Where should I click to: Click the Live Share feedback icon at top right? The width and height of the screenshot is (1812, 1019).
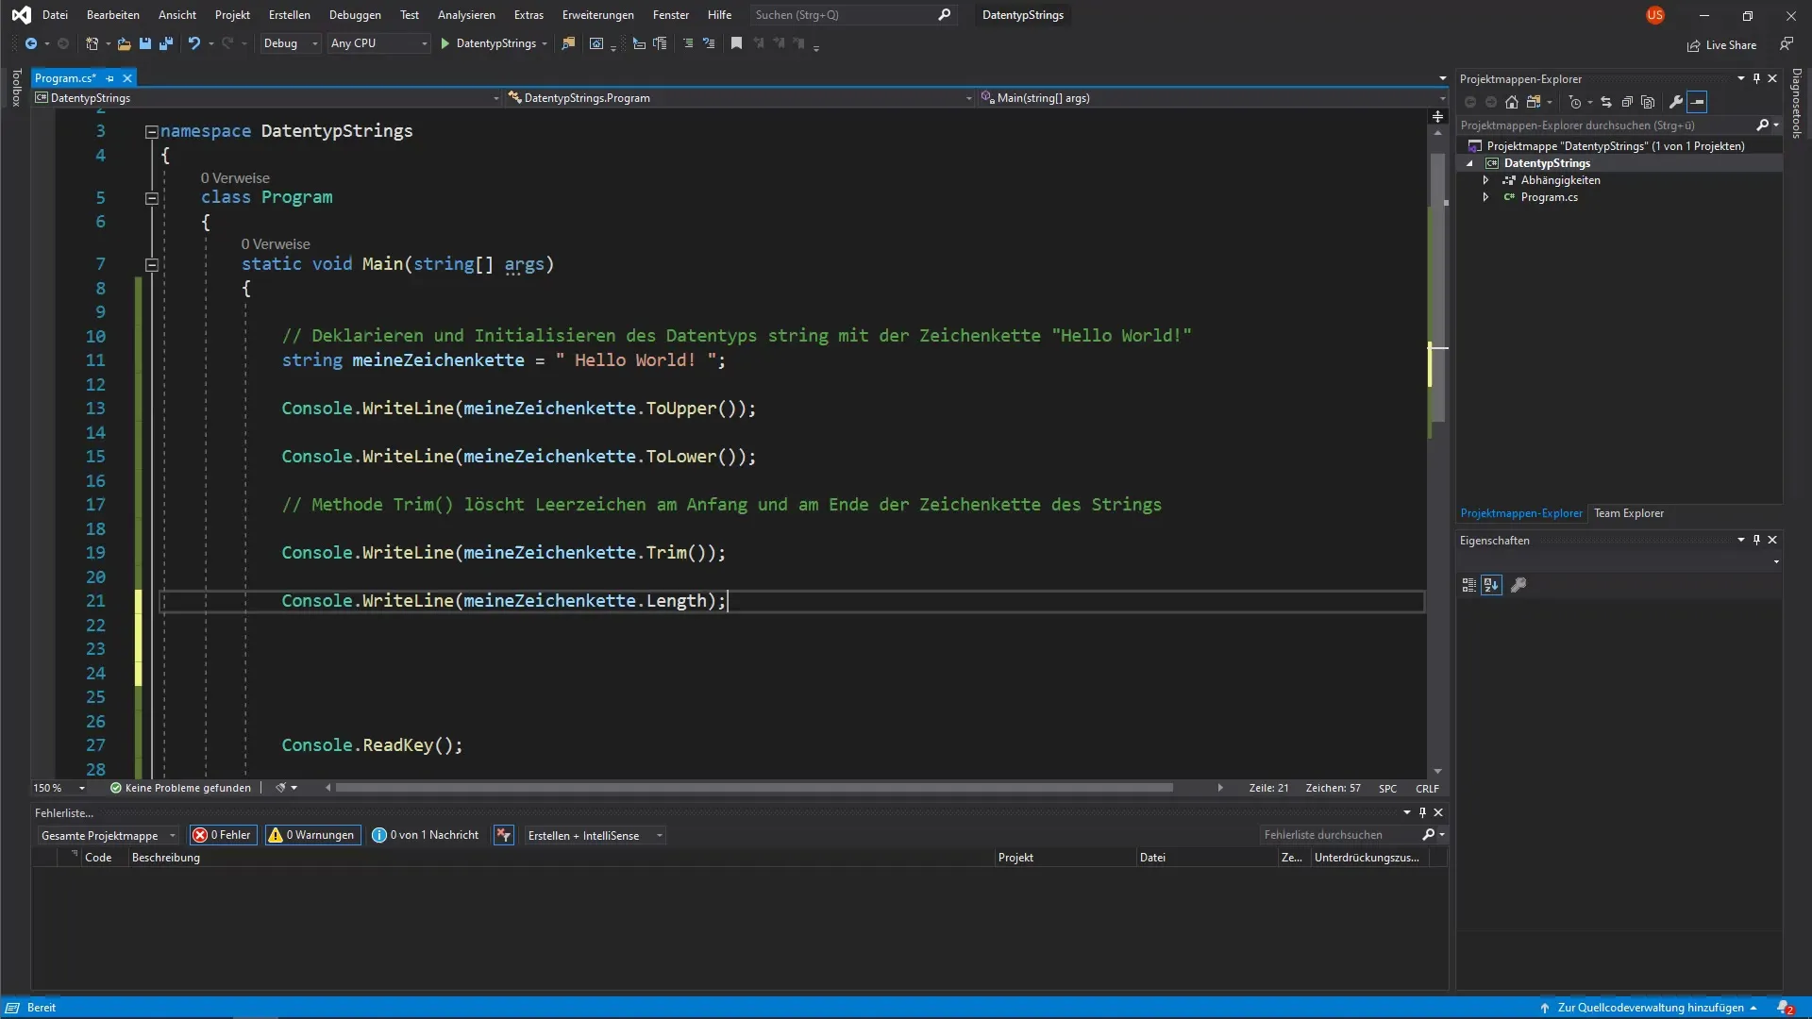[1787, 44]
